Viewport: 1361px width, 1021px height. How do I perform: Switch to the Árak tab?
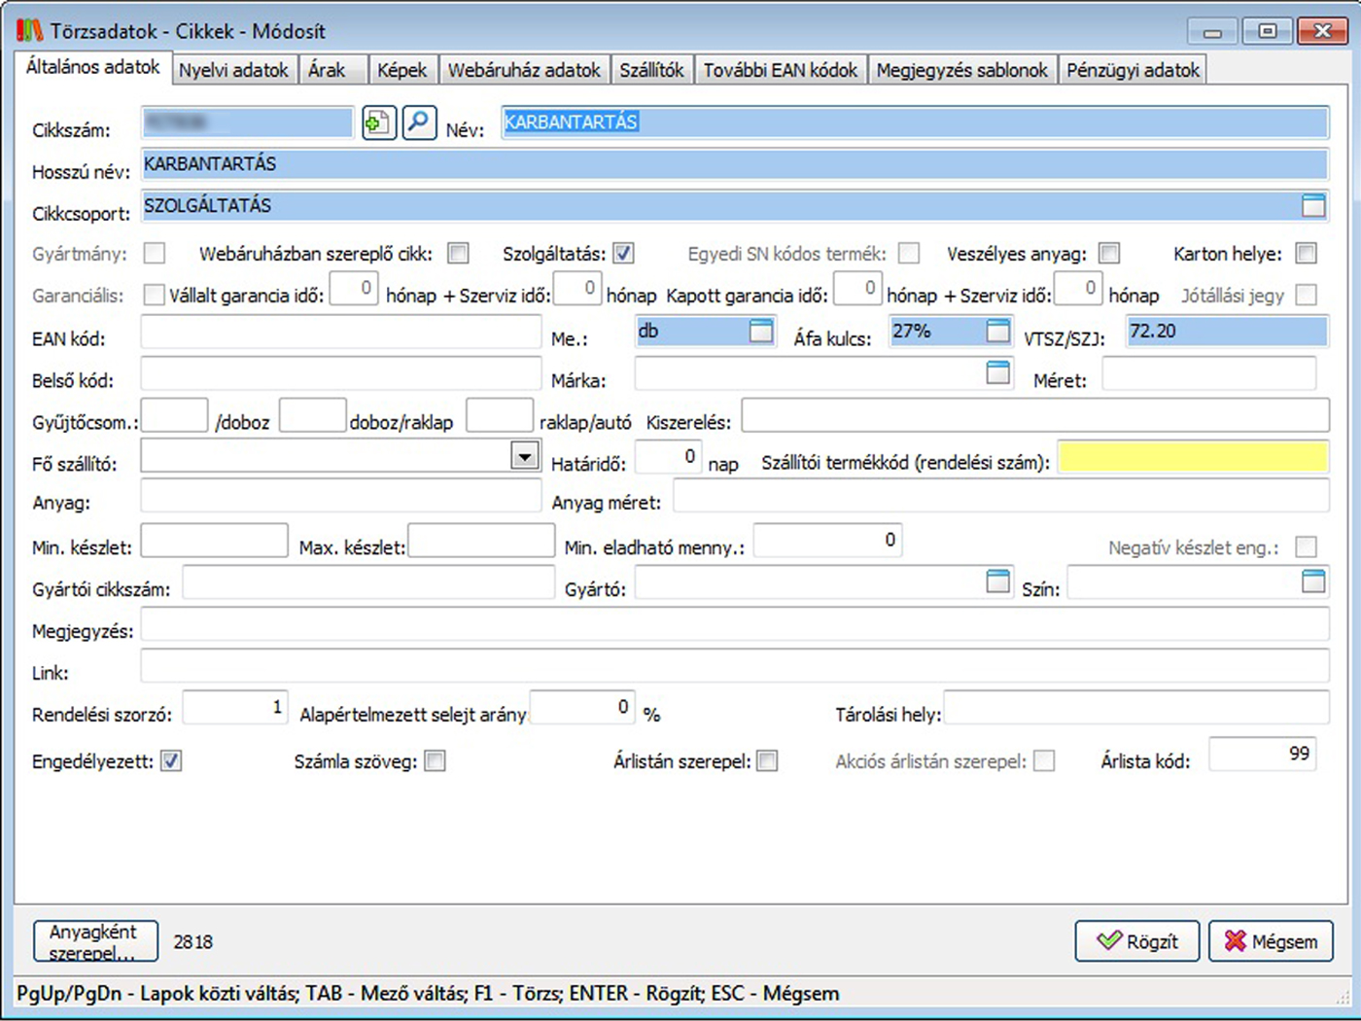coord(327,70)
